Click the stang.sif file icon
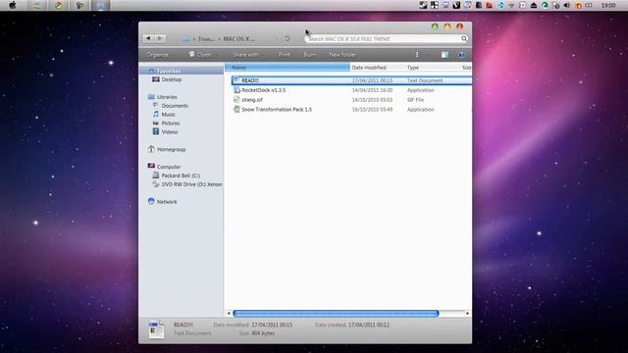The height and width of the screenshot is (353, 628). pyautogui.click(x=236, y=100)
